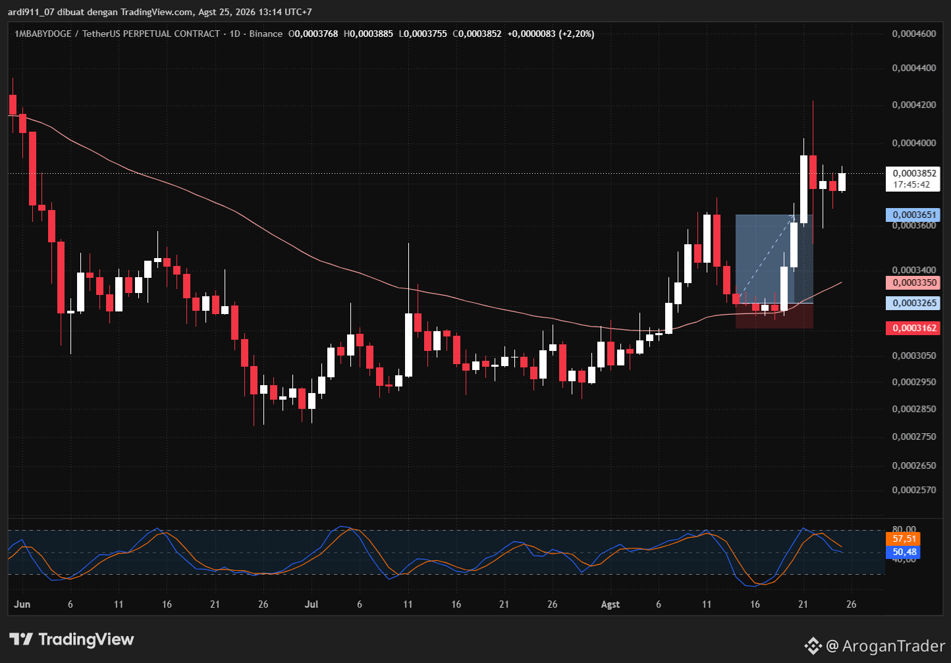Select the current price tag 0,0003852
951x663 pixels.
coord(912,173)
